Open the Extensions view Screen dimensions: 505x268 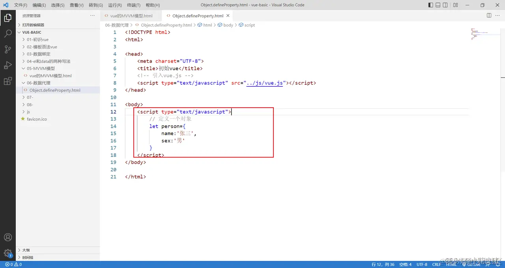(x=7, y=81)
